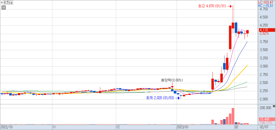Select the KTcs stock name label
276x130 pixels.
pyautogui.click(x=8, y=3)
